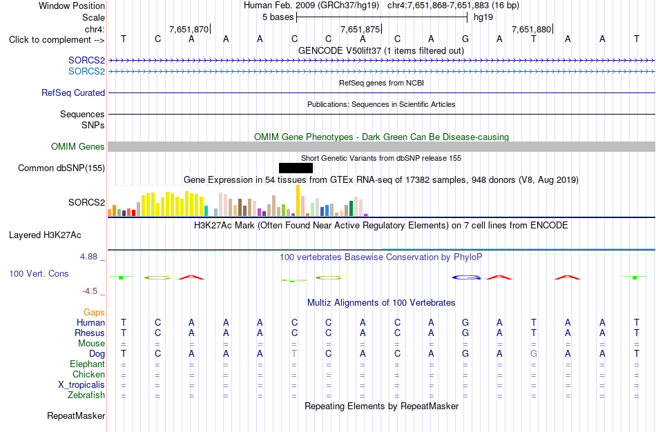Click the magenta GTEx bar at chart end
Viewport: 656px width, 432px height.
click(366, 215)
